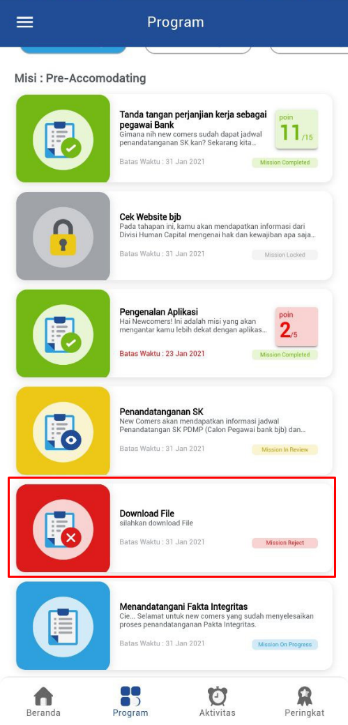Open the hamburger menu
This screenshot has height=725, width=348.
click(25, 22)
